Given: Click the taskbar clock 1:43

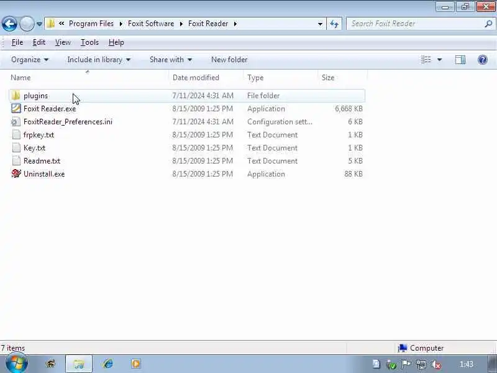Looking at the screenshot, I should coord(467,364).
